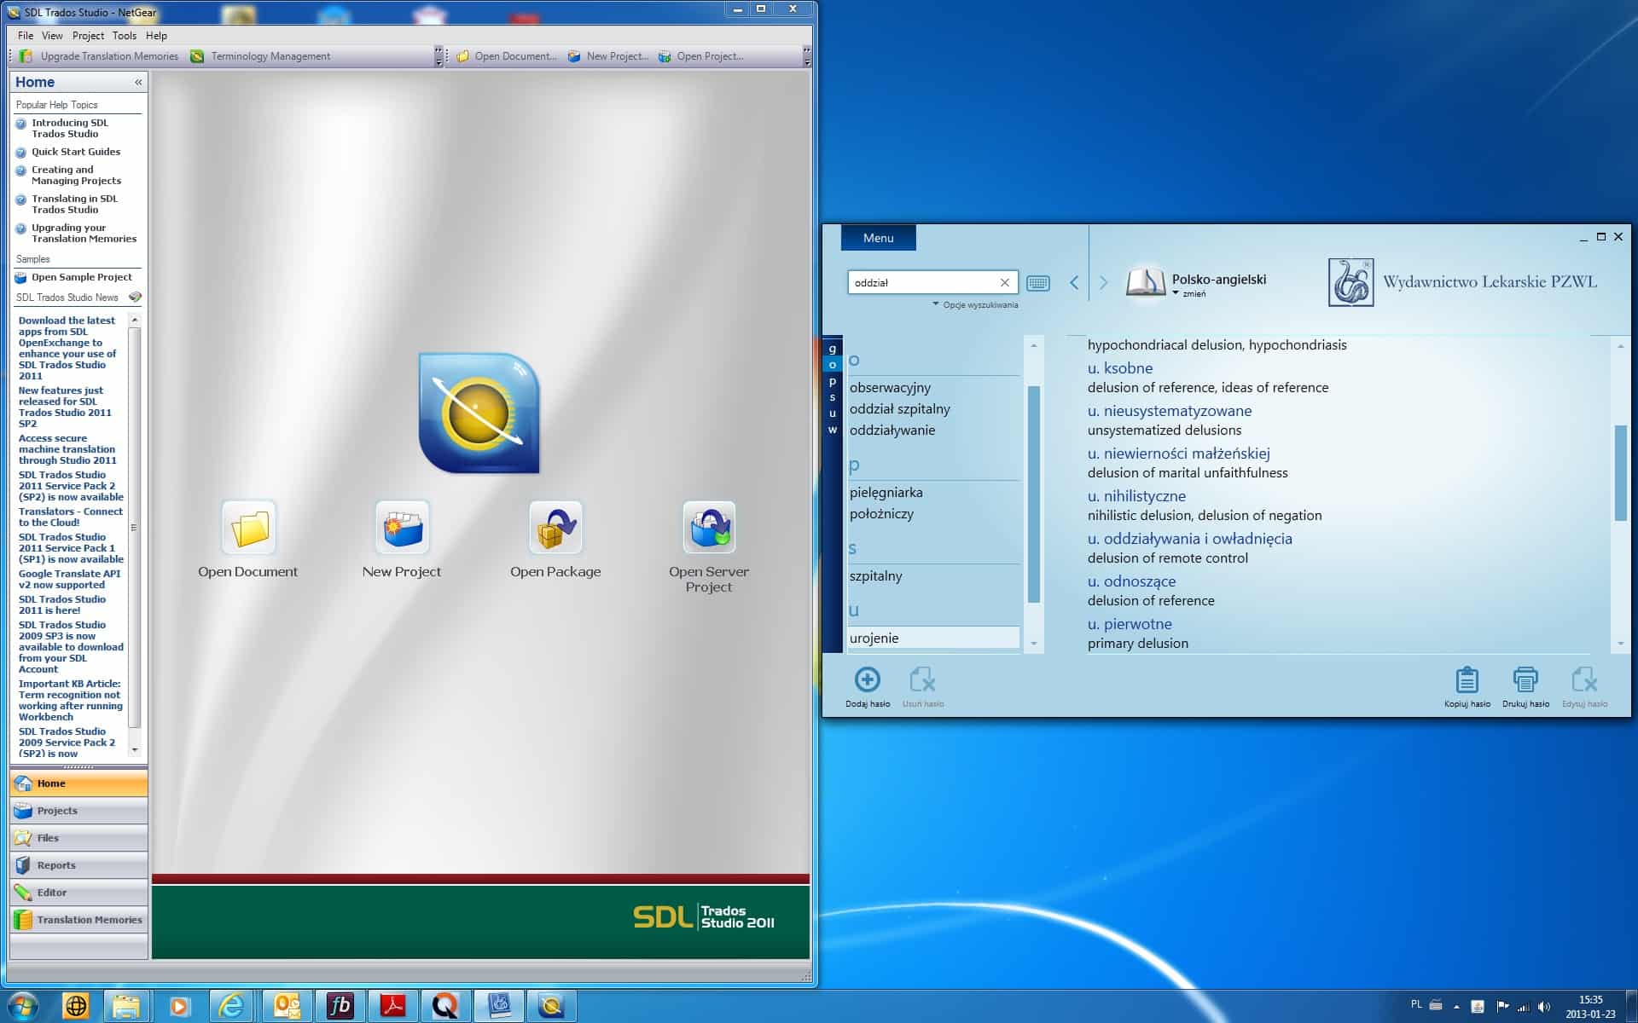Click the Polsko-angielski dictionary book icon
Viewport: 1638px width, 1023px height.
click(x=1146, y=281)
